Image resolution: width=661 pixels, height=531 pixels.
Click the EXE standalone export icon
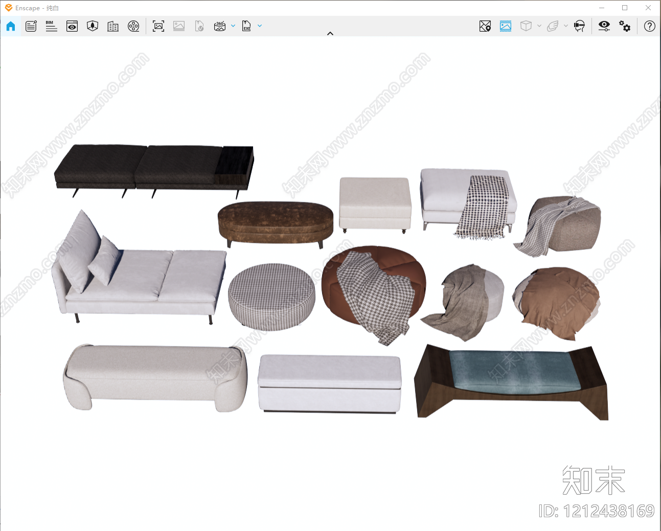pyautogui.click(x=246, y=26)
